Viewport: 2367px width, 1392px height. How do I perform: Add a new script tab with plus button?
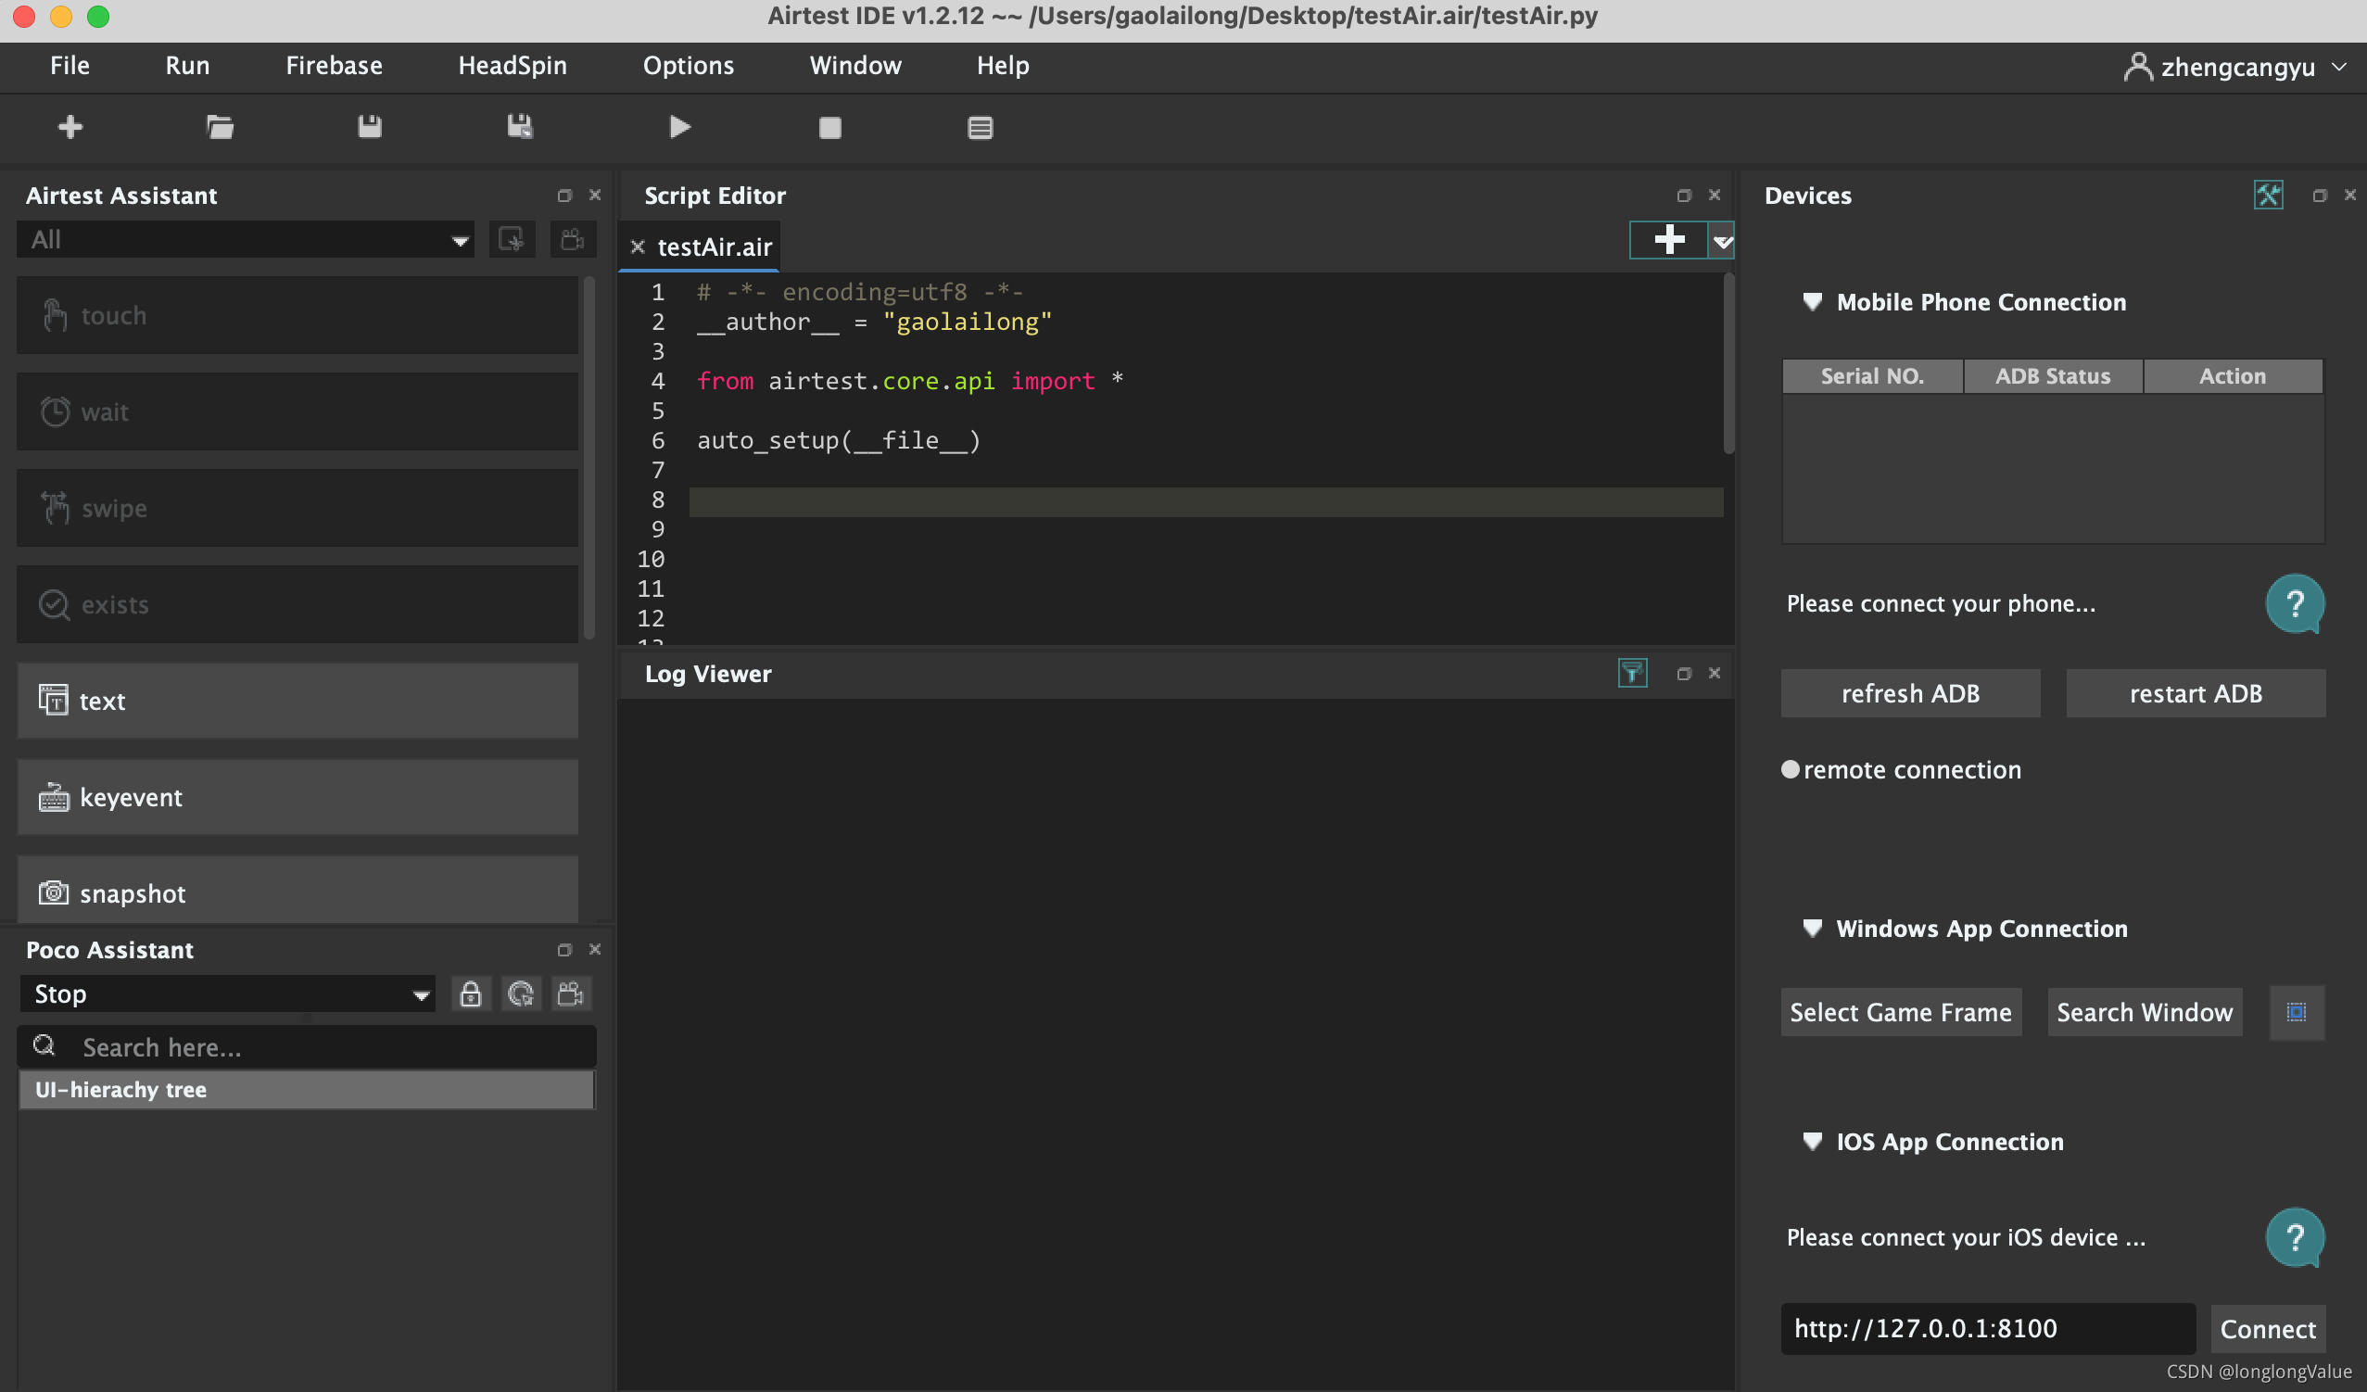coord(1669,239)
